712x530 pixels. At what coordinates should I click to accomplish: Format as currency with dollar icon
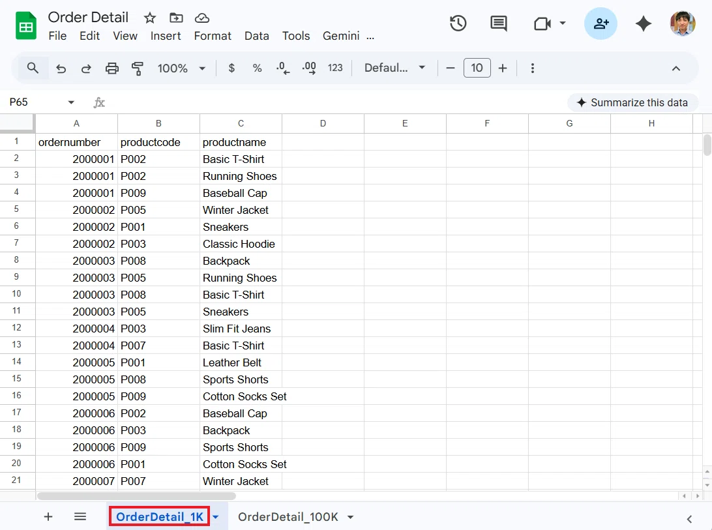click(231, 68)
